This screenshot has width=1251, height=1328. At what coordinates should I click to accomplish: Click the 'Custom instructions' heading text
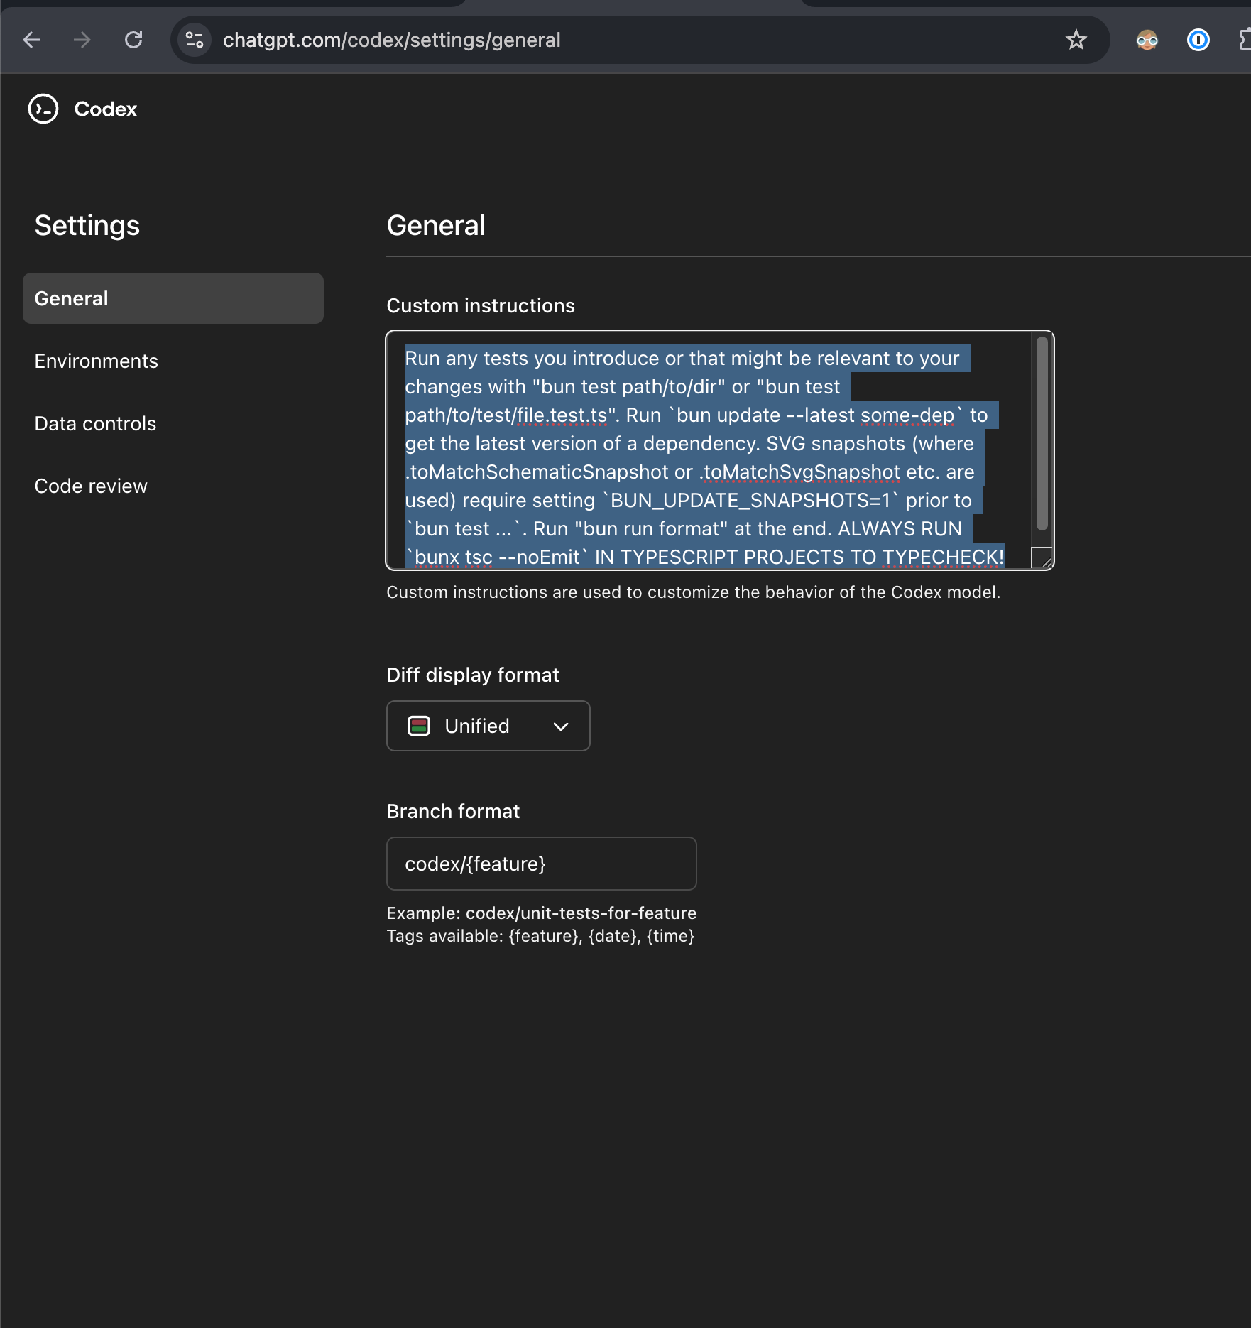pyautogui.click(x=481, y=305)
